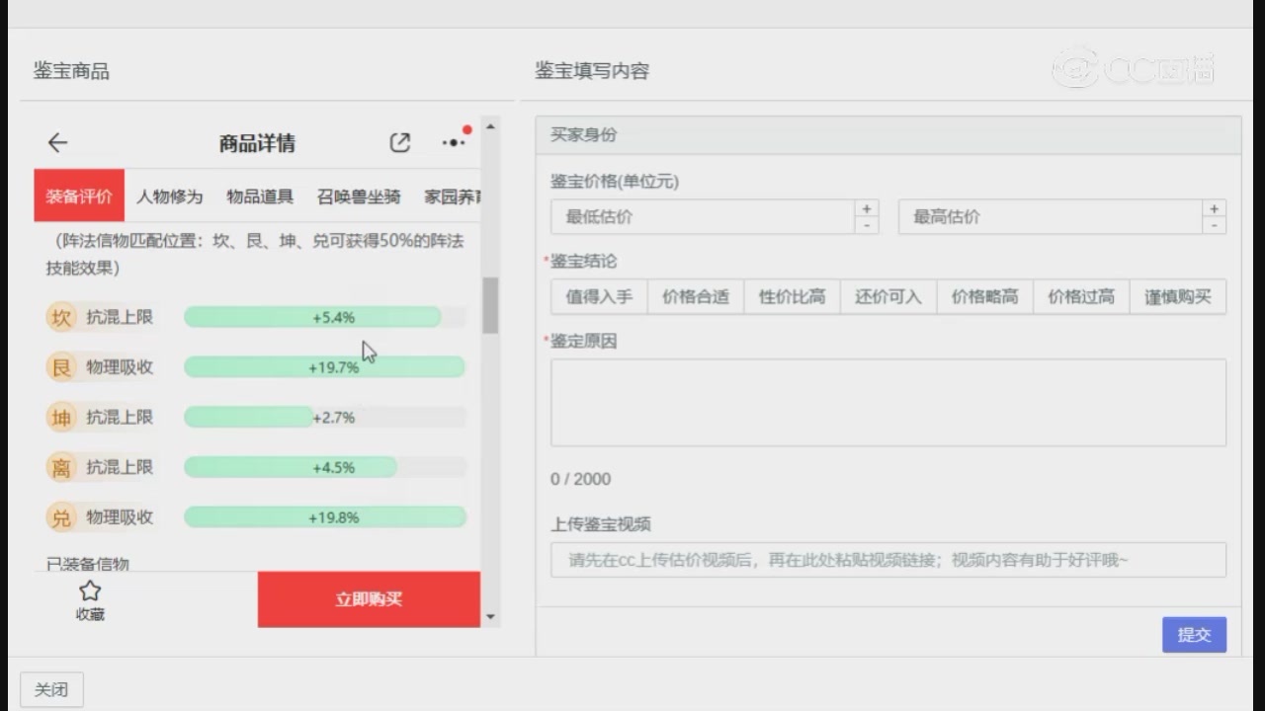
Task: Click the 已装备信物 label
Action: pyautogui.click(x=88, y=564)
